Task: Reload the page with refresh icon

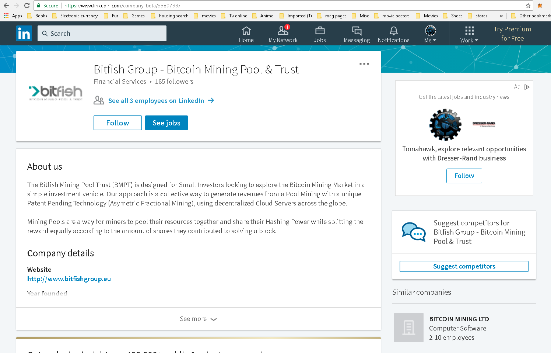Action: pos(27,6)
